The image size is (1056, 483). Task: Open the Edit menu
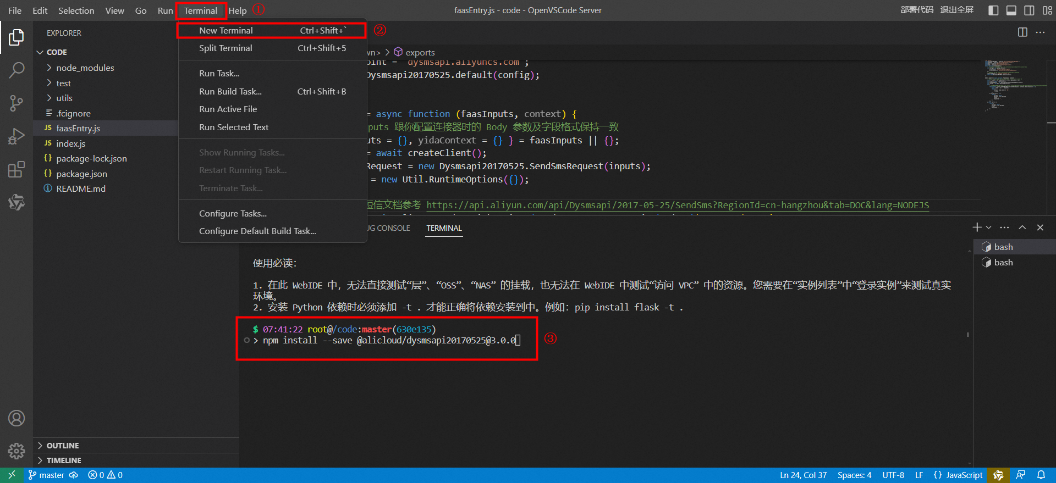click(40, 10)
